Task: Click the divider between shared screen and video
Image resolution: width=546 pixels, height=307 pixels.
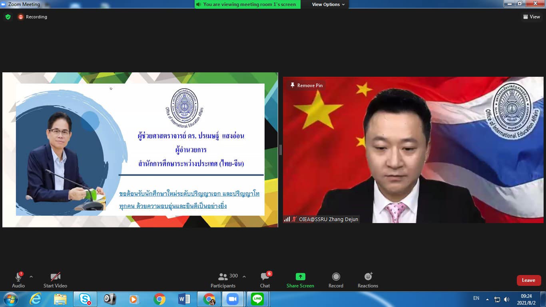Action: (280, 150)
